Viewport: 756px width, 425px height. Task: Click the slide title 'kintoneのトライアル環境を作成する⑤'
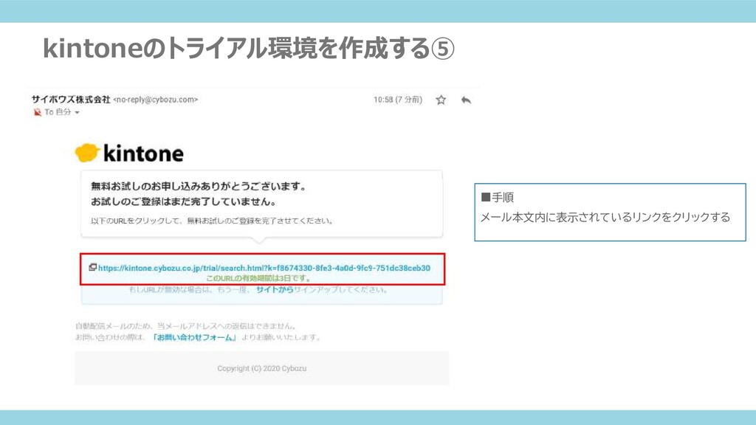(248, 49)
